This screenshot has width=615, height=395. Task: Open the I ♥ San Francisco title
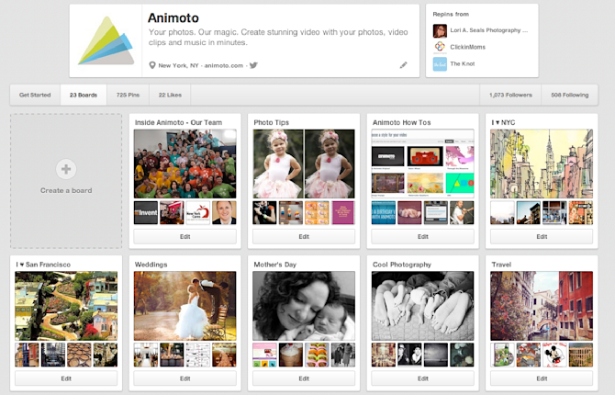[x=43, y=265]
